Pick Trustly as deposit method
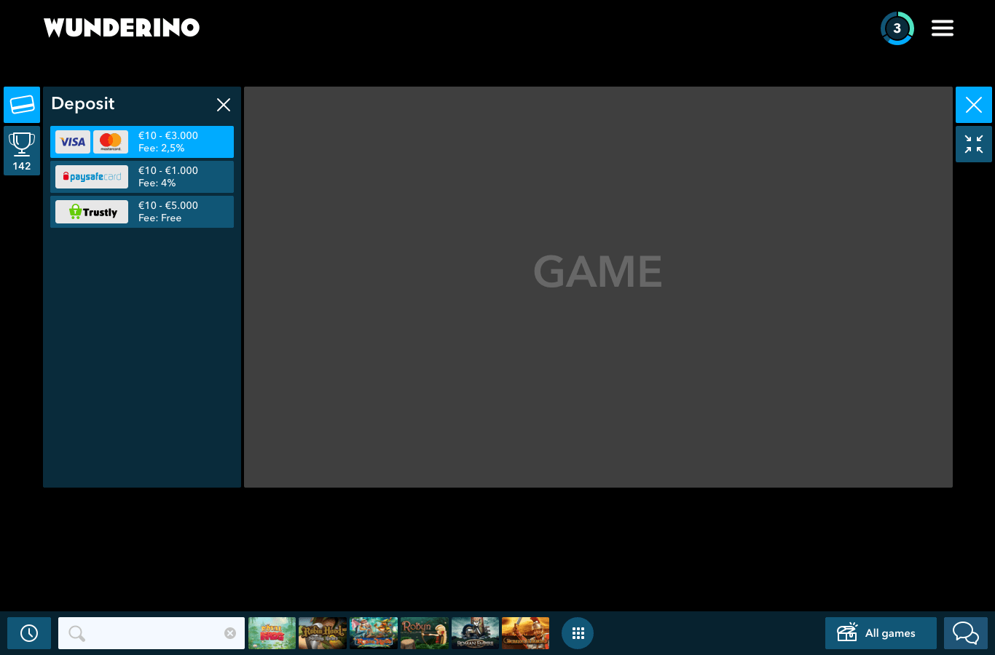 point(142,212)
